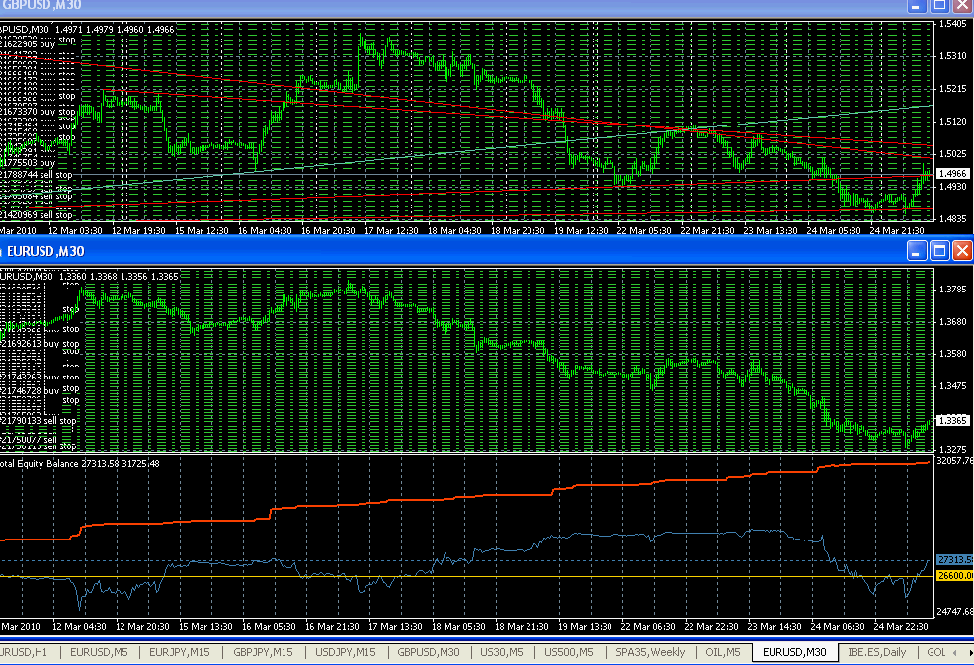Open the OIL,M5 tab
Screen dimensions: 974x665
pos(720,652)
